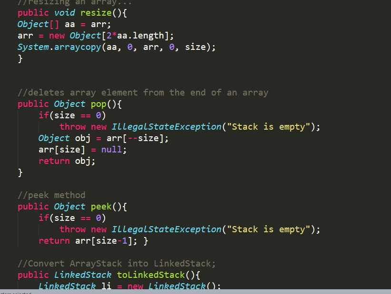Click the toLinkedStack method name
The width and height of the screenshot is (391, 294).
(x=151, y=275)
